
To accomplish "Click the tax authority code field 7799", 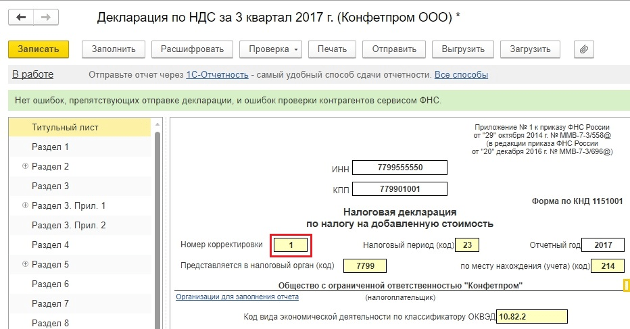I will [365, 266].
